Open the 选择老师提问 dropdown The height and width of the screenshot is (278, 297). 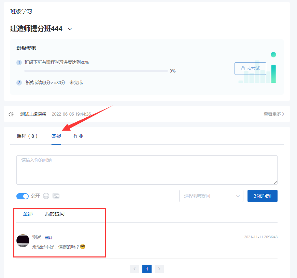(211, 196)
